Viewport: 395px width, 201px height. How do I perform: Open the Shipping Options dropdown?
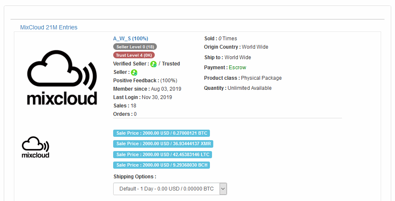pos(166,189)
